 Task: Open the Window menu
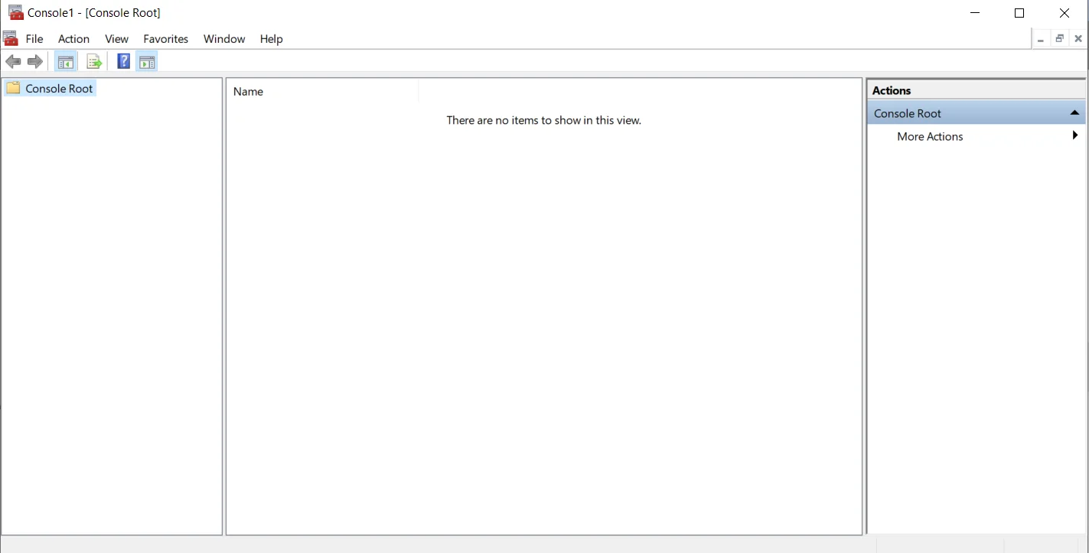(x=224, y=39)
